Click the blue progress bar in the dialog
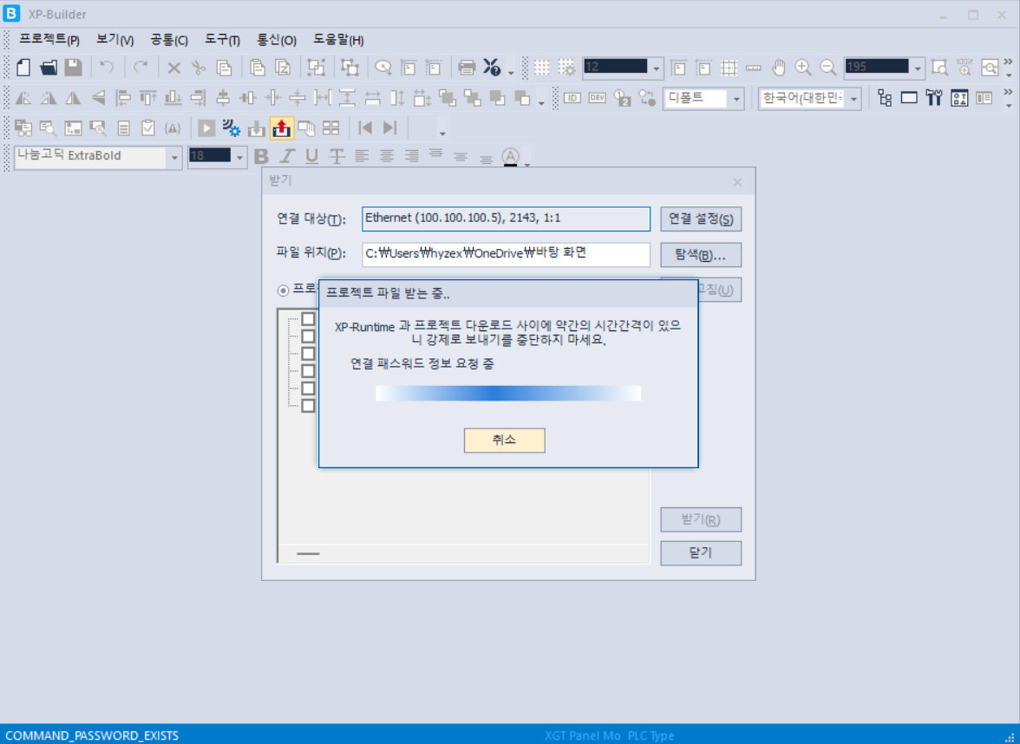The image size is (1020, 744). (x=508, y=394)
